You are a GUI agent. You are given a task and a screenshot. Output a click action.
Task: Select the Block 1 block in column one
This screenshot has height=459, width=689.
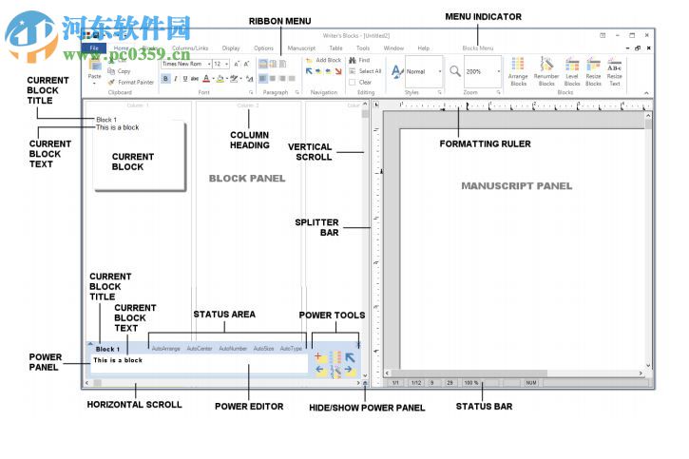(x=140, y=155)
